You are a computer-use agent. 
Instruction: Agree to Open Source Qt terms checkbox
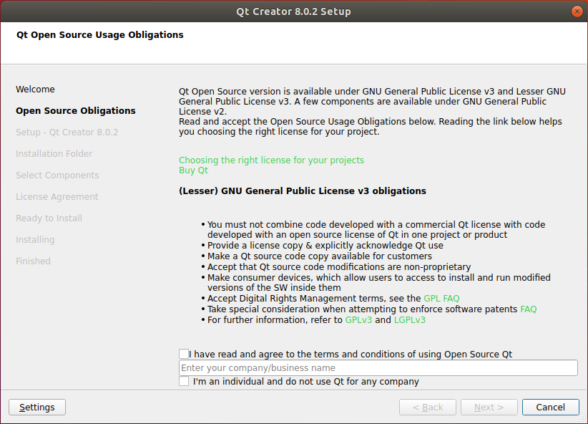pos(184,354)
